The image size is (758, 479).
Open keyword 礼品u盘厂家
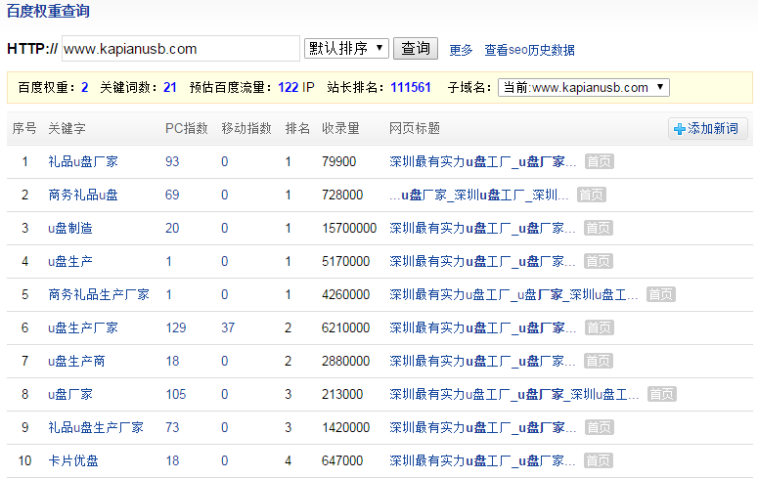[83, 161]
